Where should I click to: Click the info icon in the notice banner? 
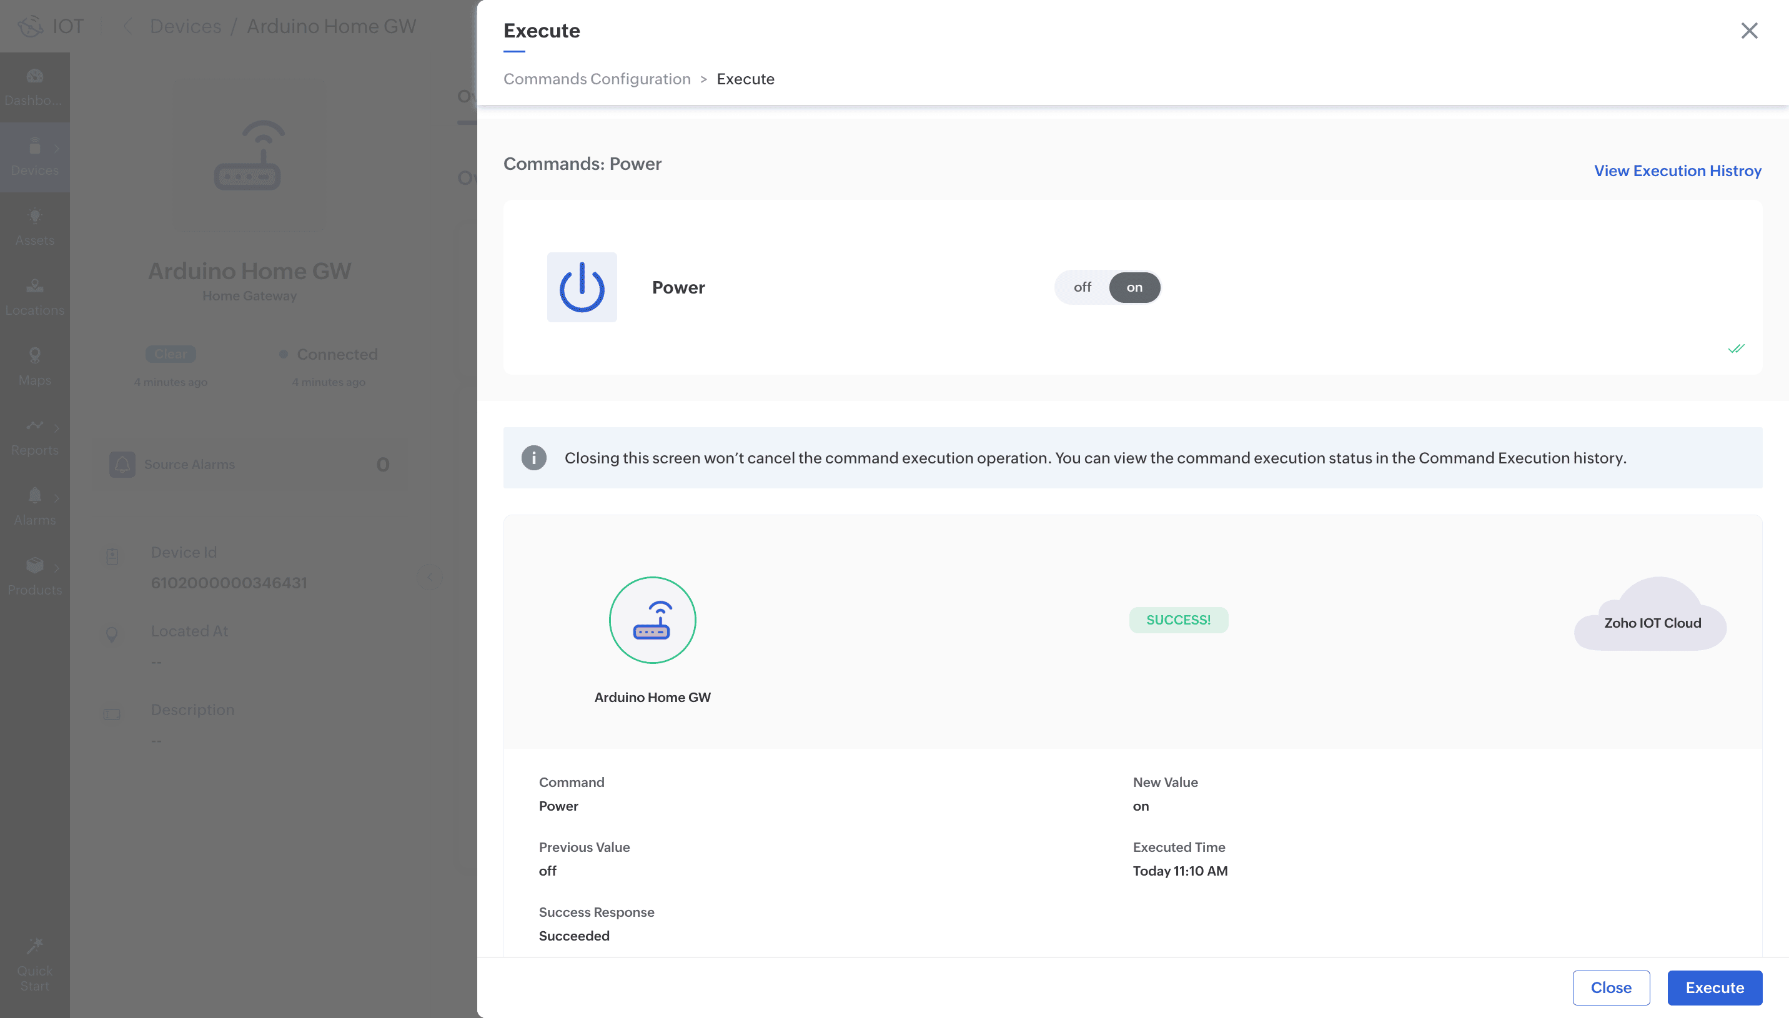pyautogui.click(x=533, y=458)
